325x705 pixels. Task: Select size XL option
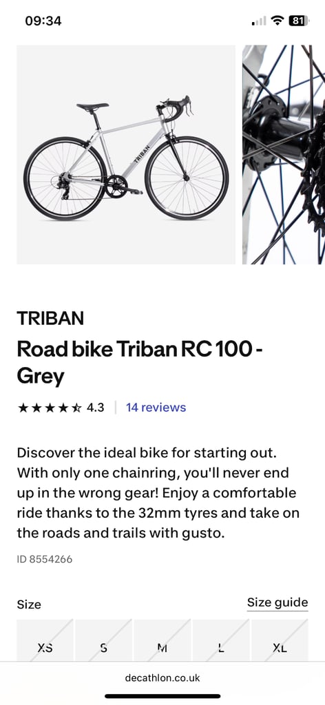click(x=280, y=640)
